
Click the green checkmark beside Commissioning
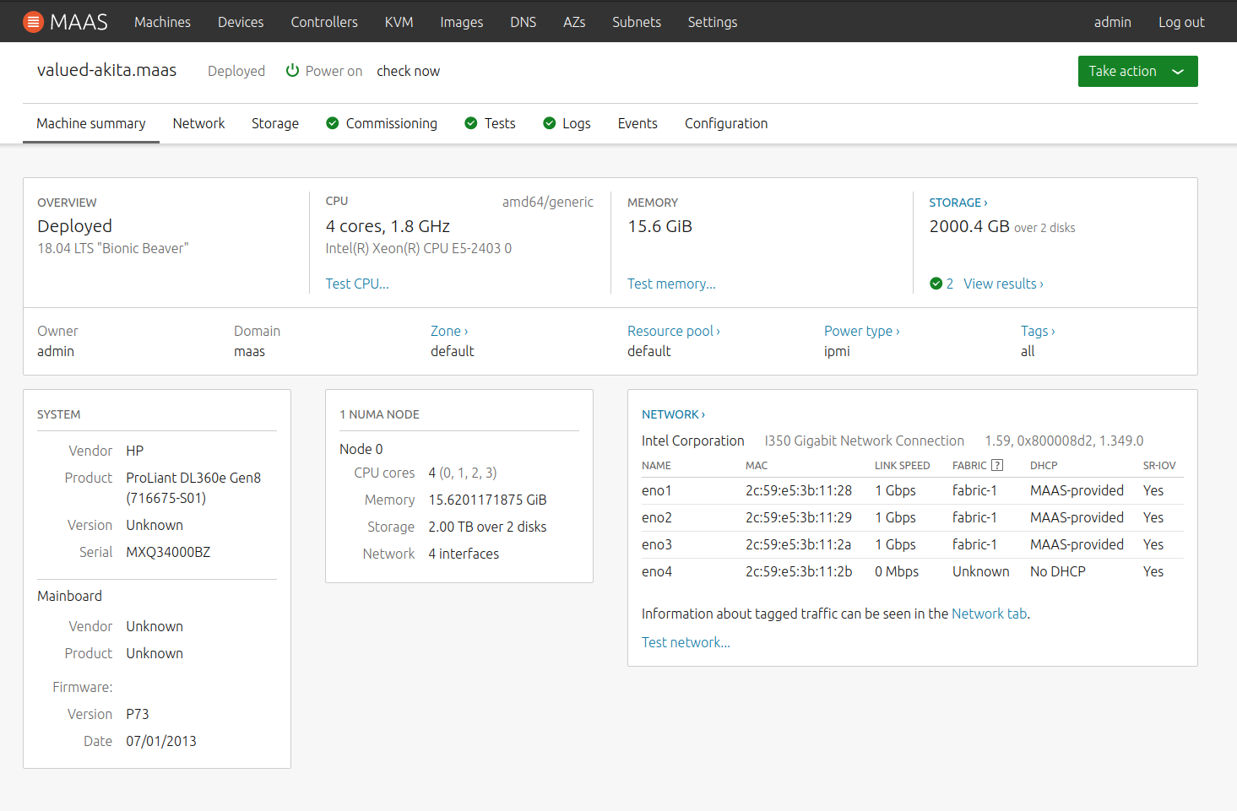pos(333,124)
